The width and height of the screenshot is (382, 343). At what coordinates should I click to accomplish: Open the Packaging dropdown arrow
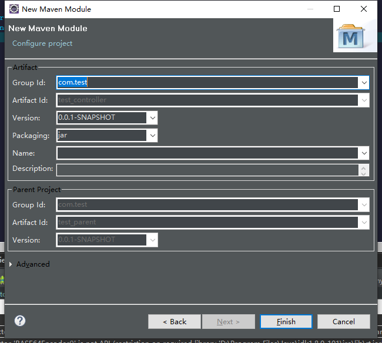coord(153,135)
